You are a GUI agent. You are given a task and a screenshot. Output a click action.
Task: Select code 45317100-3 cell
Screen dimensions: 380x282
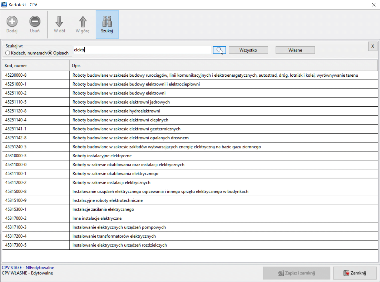coord(36,227)
